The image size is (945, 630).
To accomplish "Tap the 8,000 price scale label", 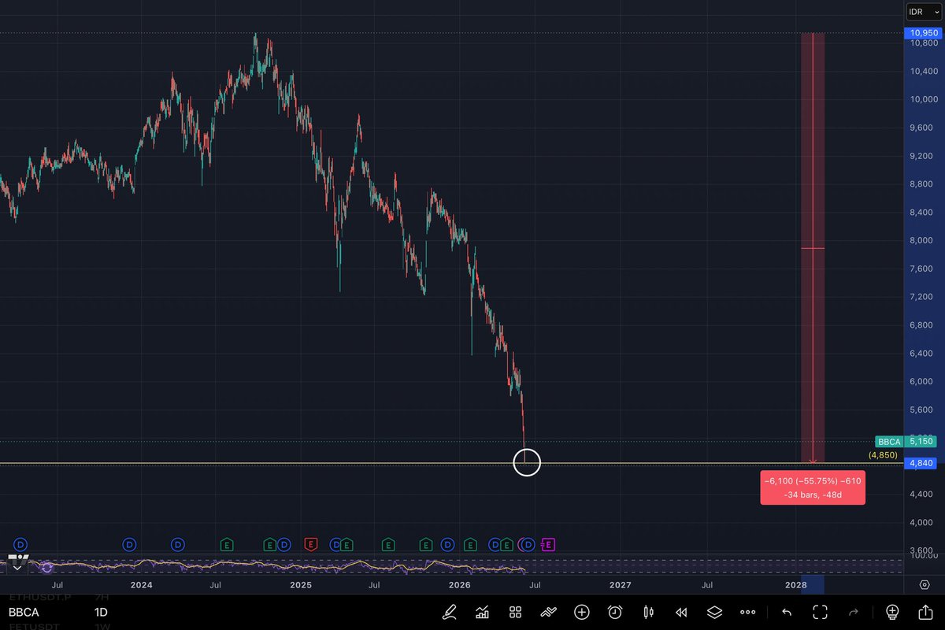I will pos(921,240).
